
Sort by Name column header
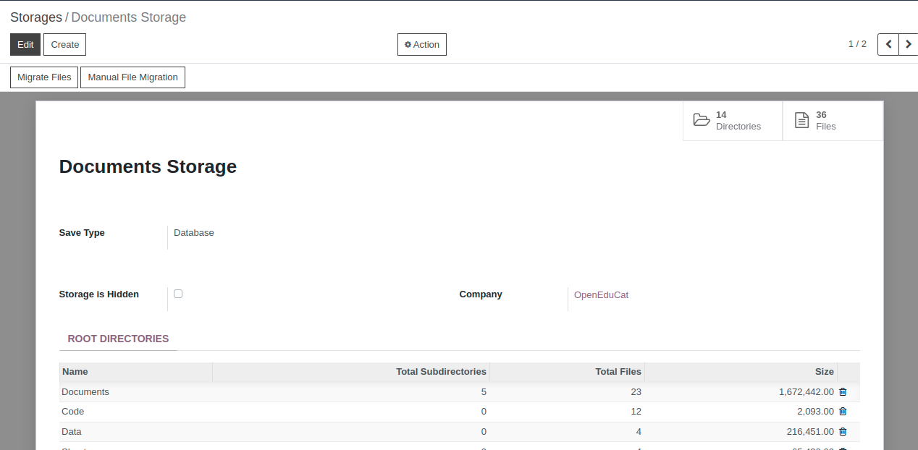tap(136, 372)
